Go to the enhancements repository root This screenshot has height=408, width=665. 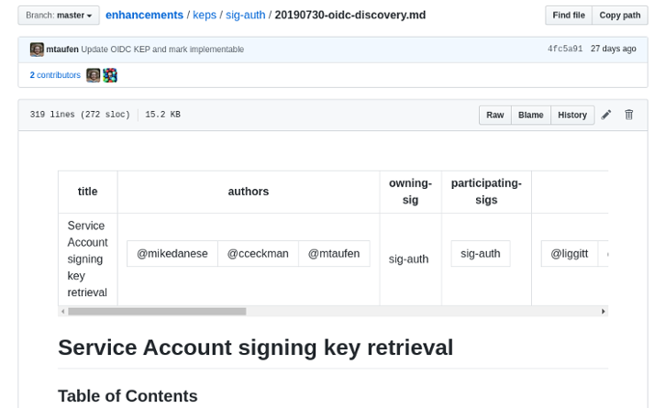(144, 16)
